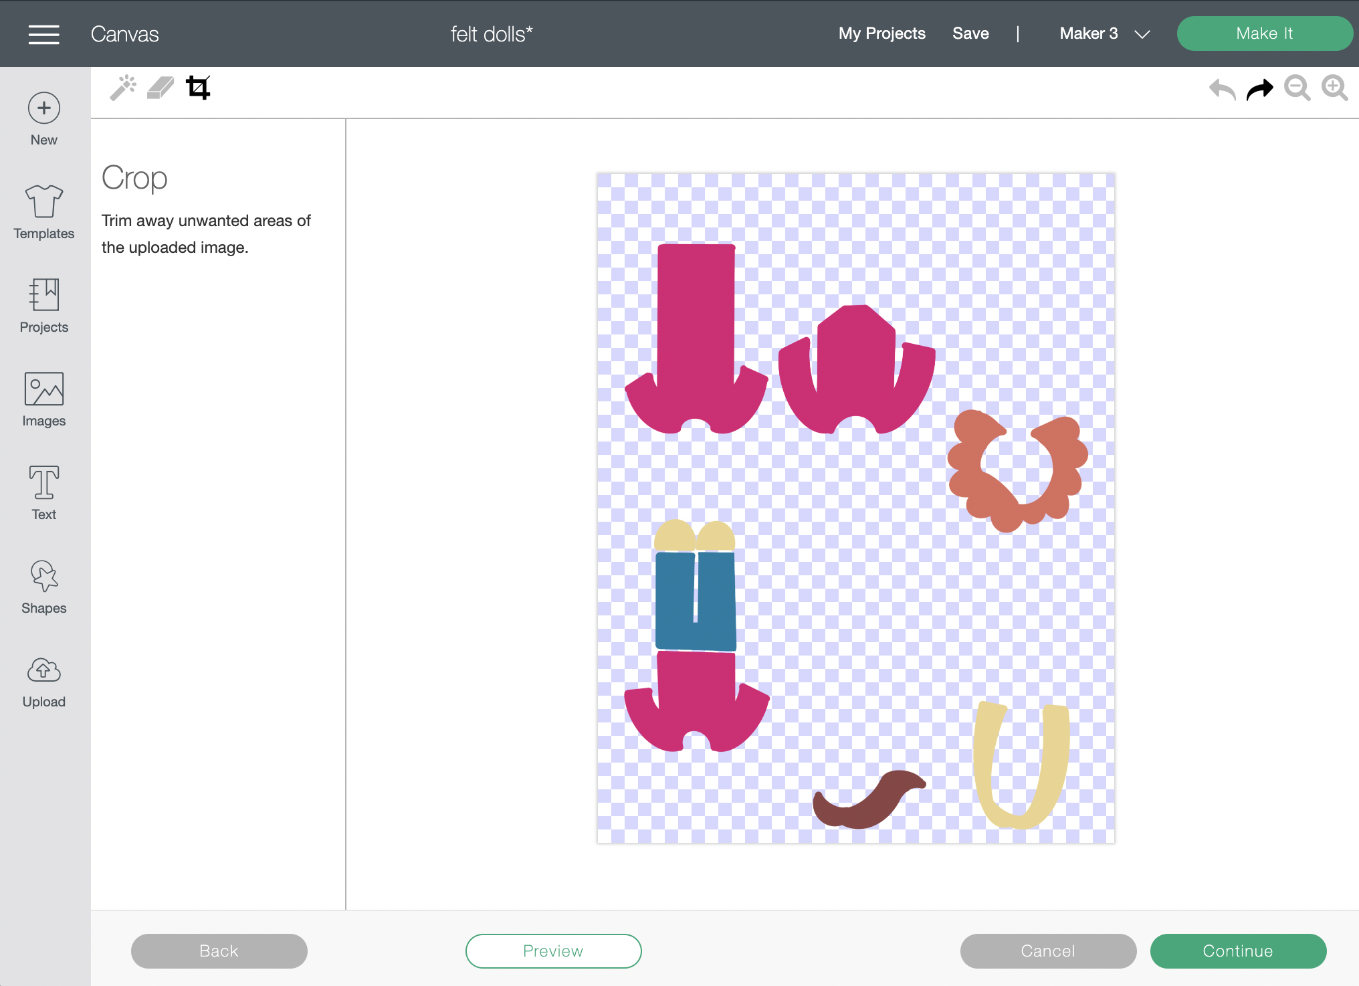Preview the cleaned-up image

[x=554, y=951]
